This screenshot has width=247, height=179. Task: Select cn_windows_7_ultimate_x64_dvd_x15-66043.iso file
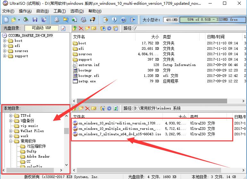click(120, 134)
